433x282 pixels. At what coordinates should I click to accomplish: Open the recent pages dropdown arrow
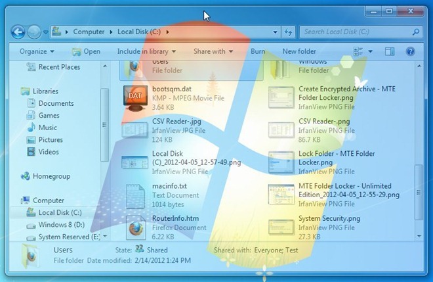(x=45, y=32)
